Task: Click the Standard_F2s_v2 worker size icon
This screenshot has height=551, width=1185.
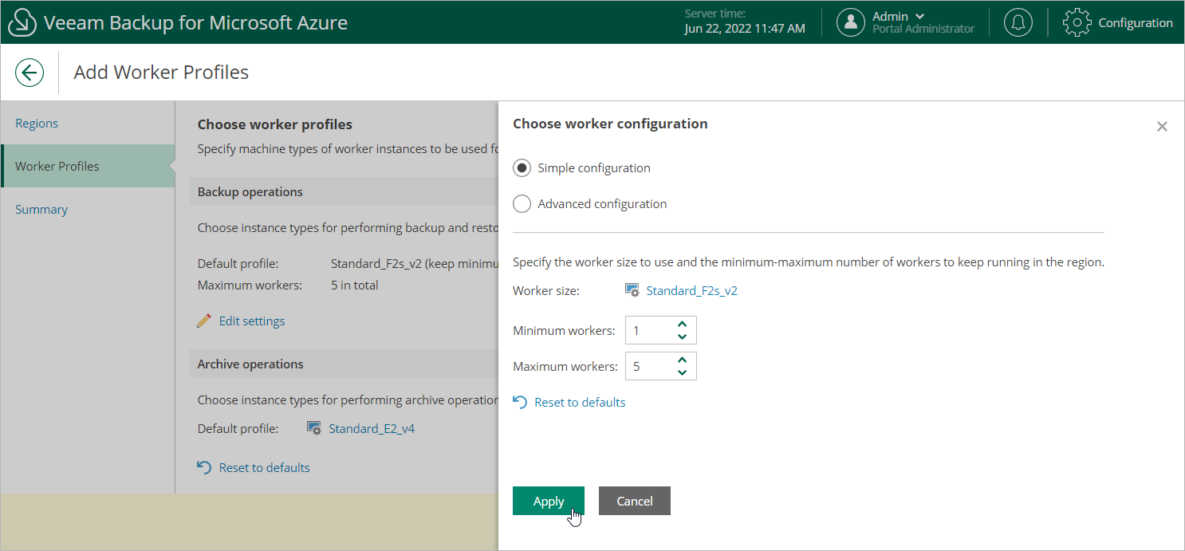Action: pyautogui.click(x=632, y=291)
